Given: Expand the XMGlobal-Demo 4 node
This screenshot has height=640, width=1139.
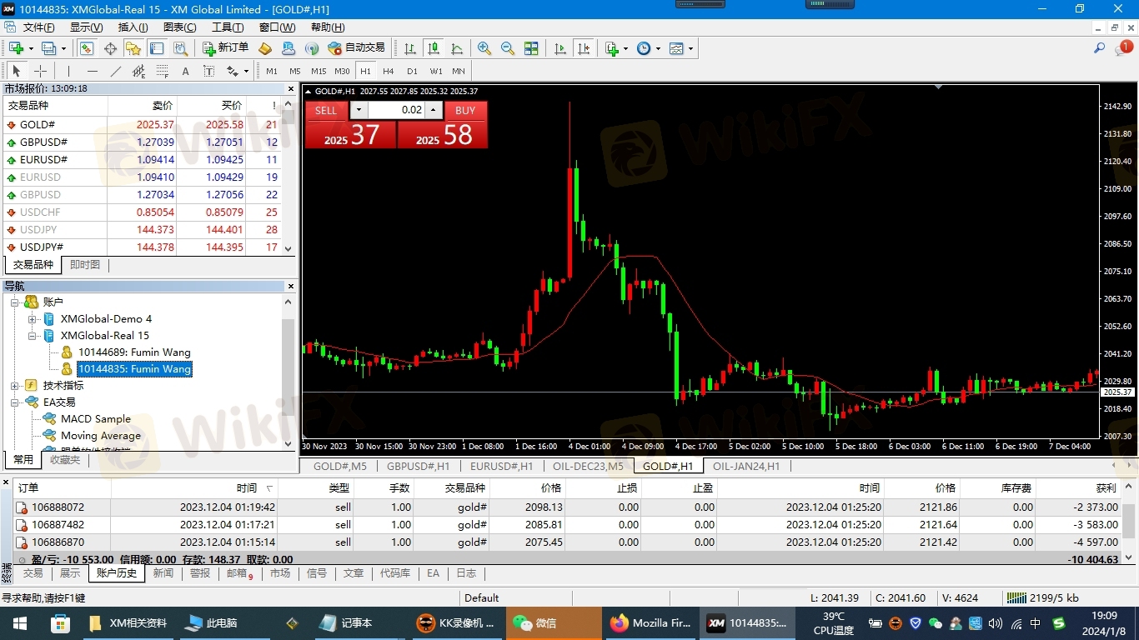Looking at the screenshot, I should tap(33, 319).
